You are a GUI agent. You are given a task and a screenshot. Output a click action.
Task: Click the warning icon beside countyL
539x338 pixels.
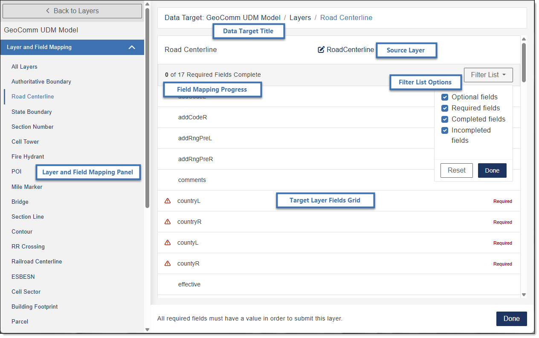(168, 243)
